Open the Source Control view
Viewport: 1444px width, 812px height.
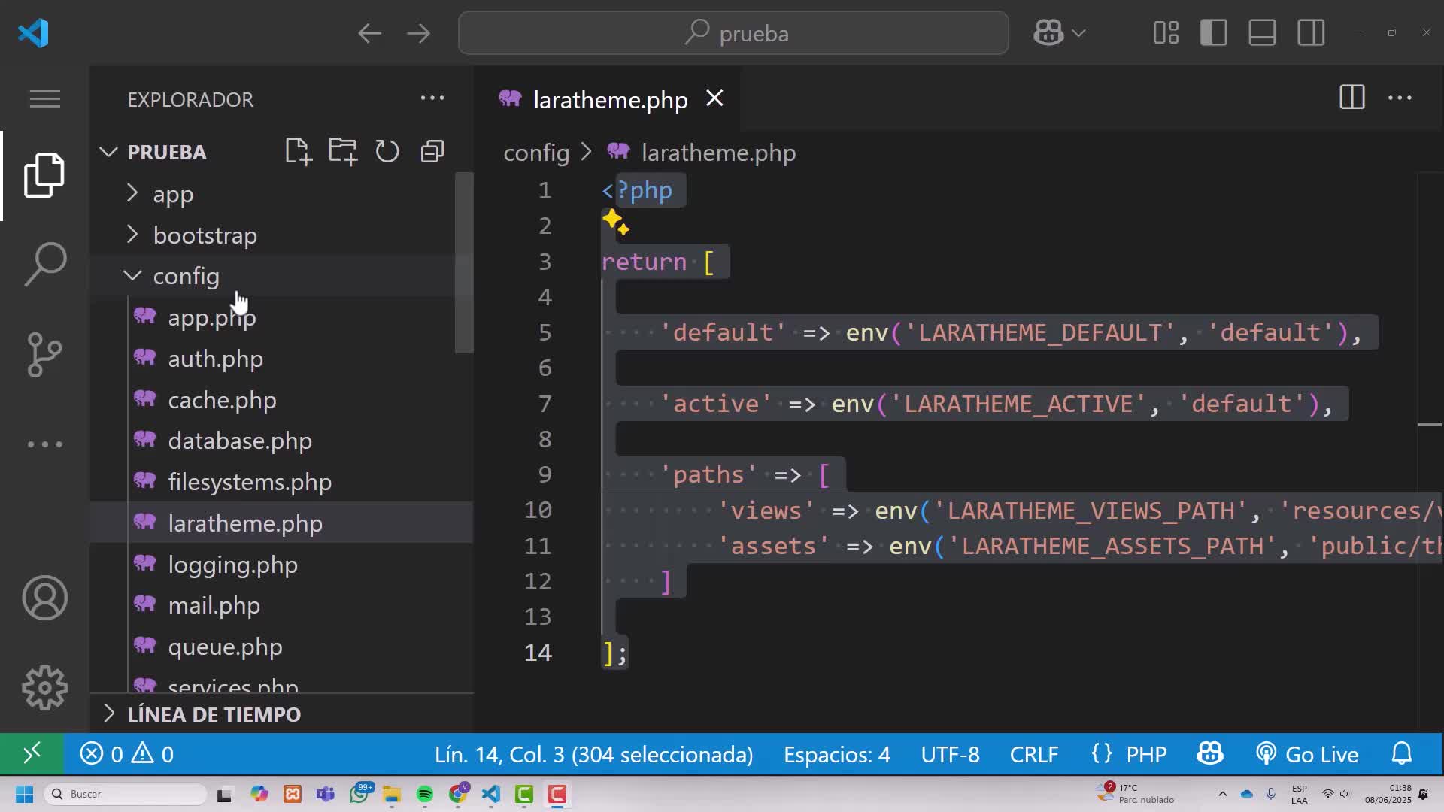(44, 354)
